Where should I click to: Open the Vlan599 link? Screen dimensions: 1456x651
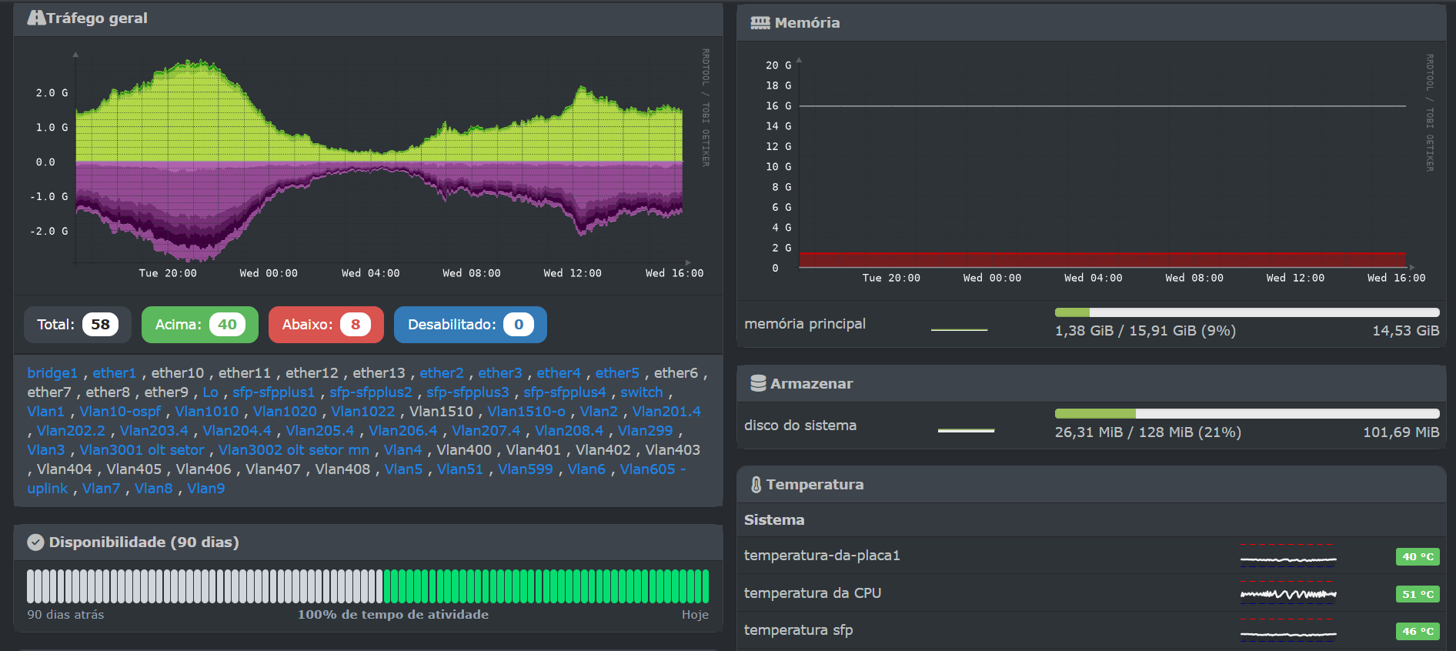(x=526, y=469)
